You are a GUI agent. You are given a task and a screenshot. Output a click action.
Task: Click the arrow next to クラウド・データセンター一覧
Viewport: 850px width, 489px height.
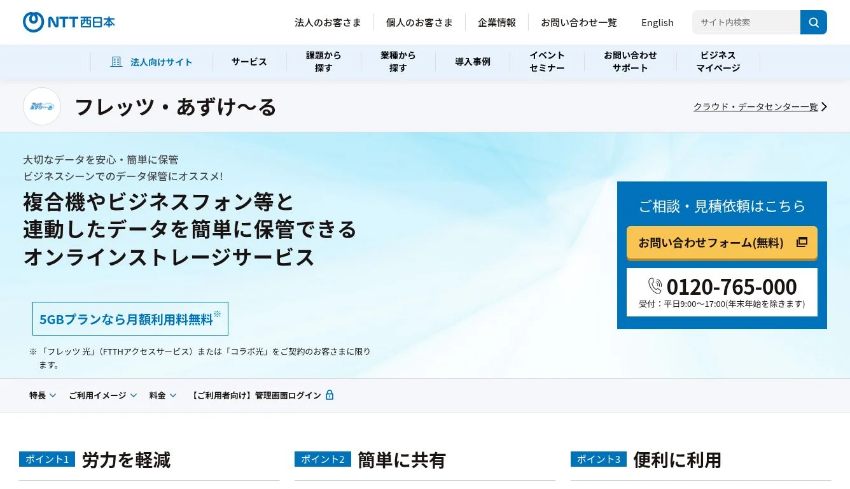pos(824,107)
